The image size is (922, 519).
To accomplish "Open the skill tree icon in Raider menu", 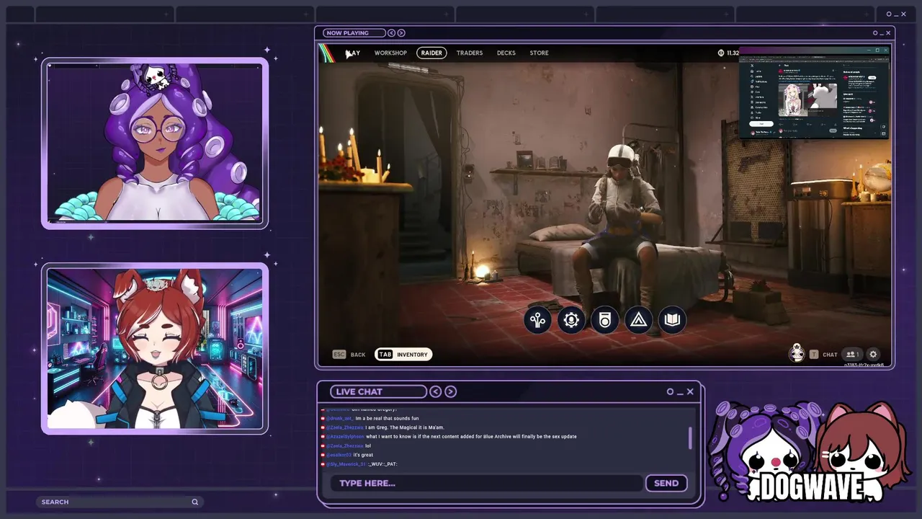I will click(537, 320).
